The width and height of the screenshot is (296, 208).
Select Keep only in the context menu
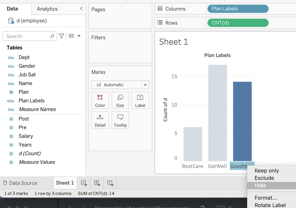267,170
